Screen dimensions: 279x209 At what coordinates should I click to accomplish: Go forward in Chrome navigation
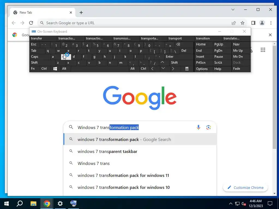tap(22, 23)
